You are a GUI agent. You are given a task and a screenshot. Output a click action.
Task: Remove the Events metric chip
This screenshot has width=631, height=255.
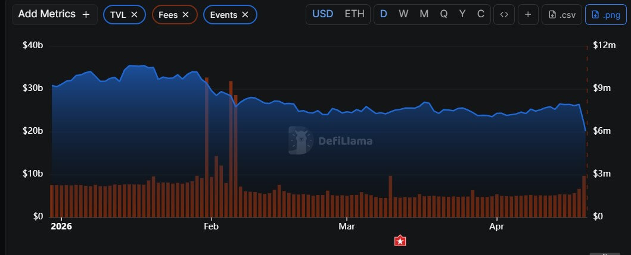(245, 15)
